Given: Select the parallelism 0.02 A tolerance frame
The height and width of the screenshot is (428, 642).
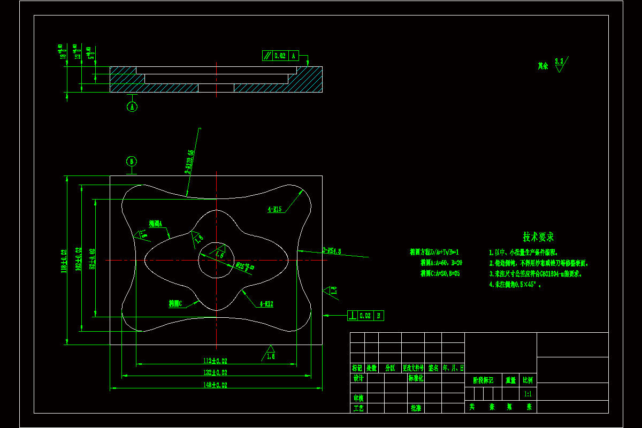Looking at the screenshot, I should point(281,55).
